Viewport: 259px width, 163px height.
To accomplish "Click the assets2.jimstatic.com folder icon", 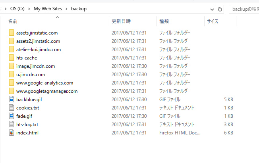I will click(x=12, y=41).
